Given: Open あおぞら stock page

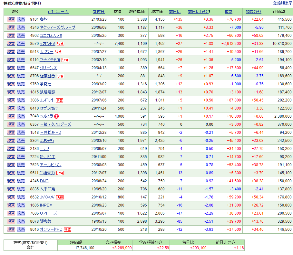Looking at the screenshot, I should click(x=47, y=141).
